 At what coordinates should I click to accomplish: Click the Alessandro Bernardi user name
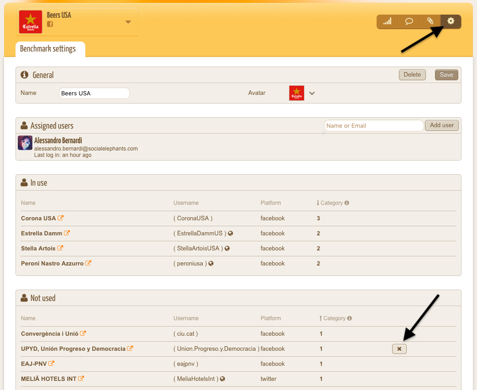pyautogui.click(x=58, y=140)
